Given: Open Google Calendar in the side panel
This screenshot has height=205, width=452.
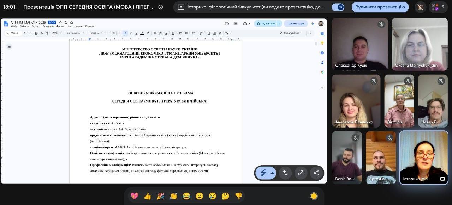Looking at the screenshot, I should pyautogui.click(x=322, y=33).
